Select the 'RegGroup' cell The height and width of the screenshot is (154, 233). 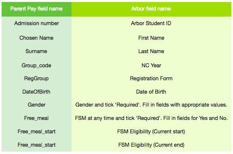pos(36,78)
